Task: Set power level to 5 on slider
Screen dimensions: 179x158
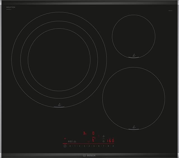Action: (x=94, y=146)
